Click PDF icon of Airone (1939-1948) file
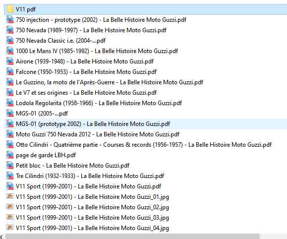The image size is (287, 239). 10,61
